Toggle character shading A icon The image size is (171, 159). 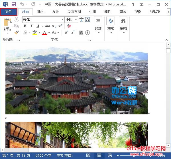(81, 33)
